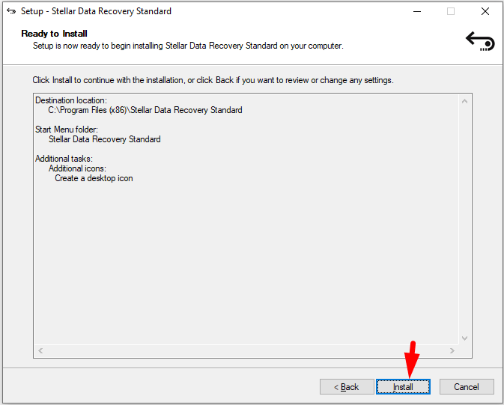Click the 'Setup is now ready to begin installing' subtitle
Viewport: 504px width, 405px height.
[x=189, y=46]
